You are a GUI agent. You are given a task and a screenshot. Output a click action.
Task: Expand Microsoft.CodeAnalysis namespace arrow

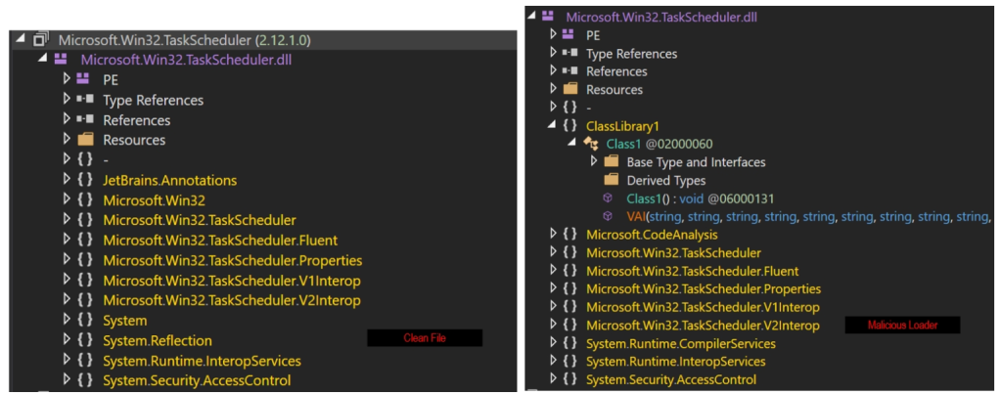(x=554, y=235)
